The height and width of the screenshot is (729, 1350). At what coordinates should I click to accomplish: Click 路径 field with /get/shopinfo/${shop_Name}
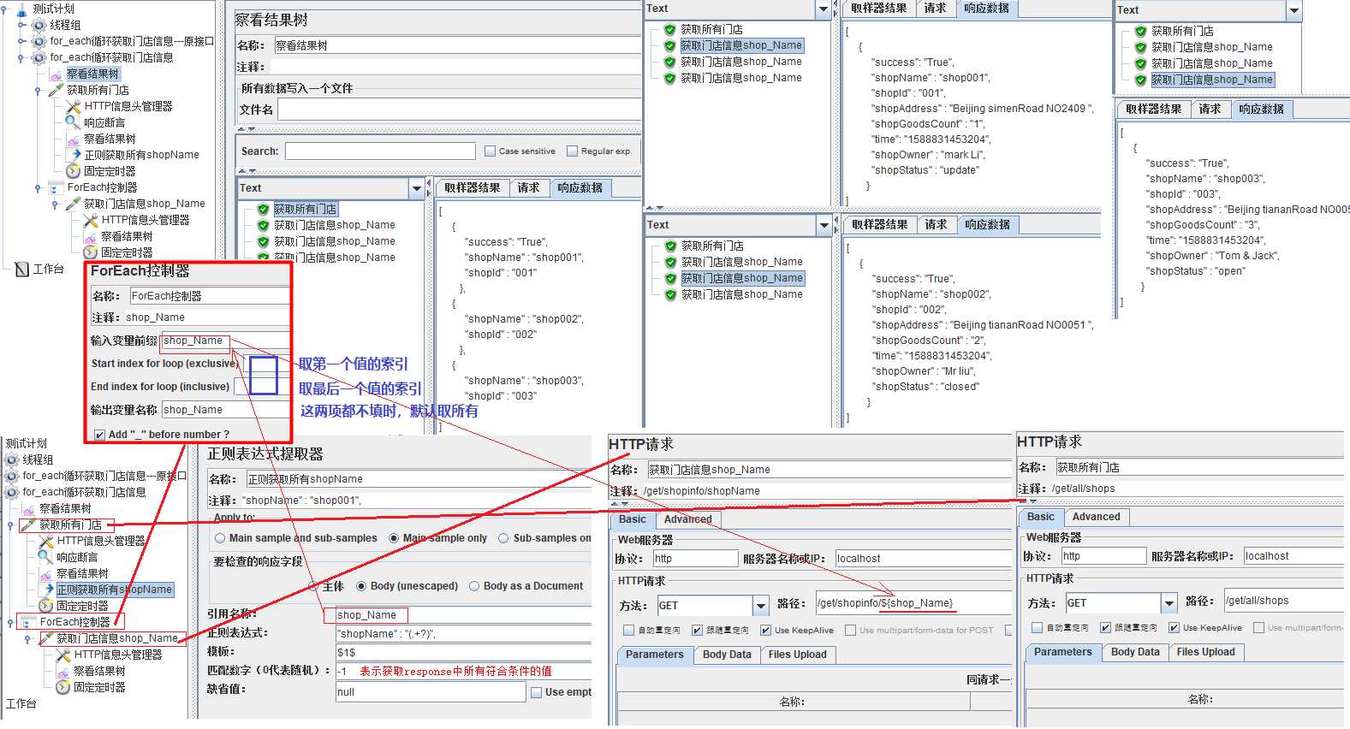click(913, 603)
